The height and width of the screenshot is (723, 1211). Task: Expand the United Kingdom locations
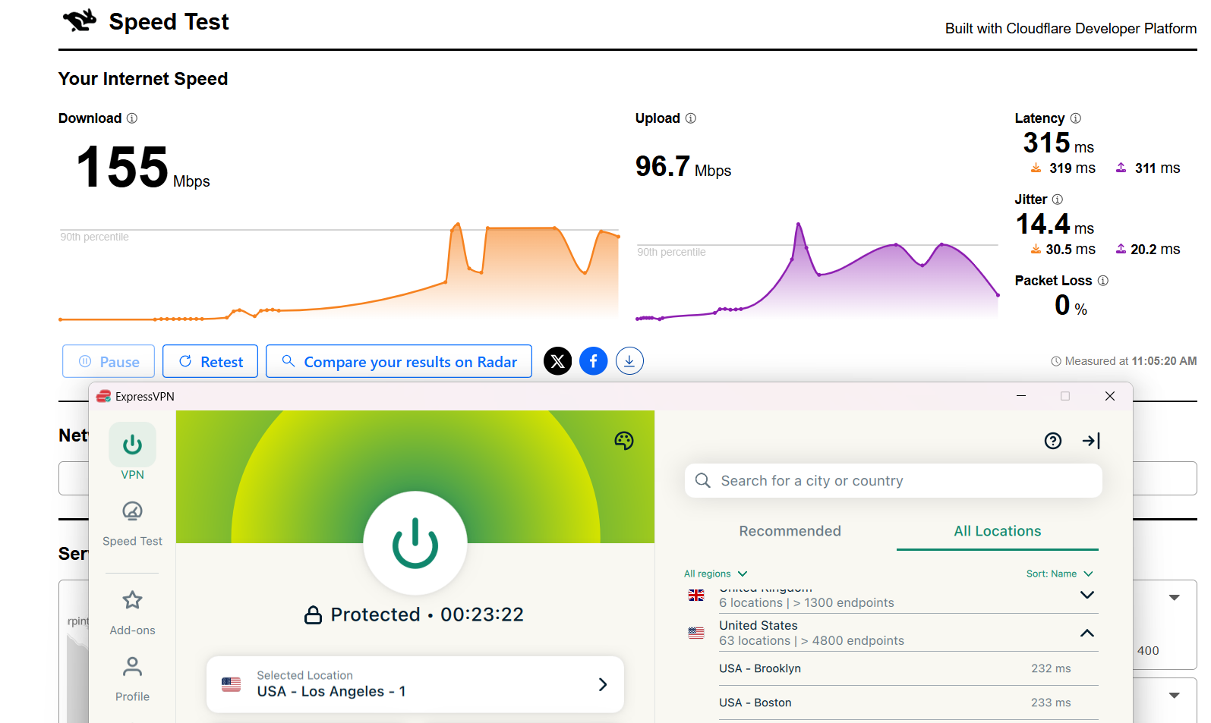[x=1087, y=595]
